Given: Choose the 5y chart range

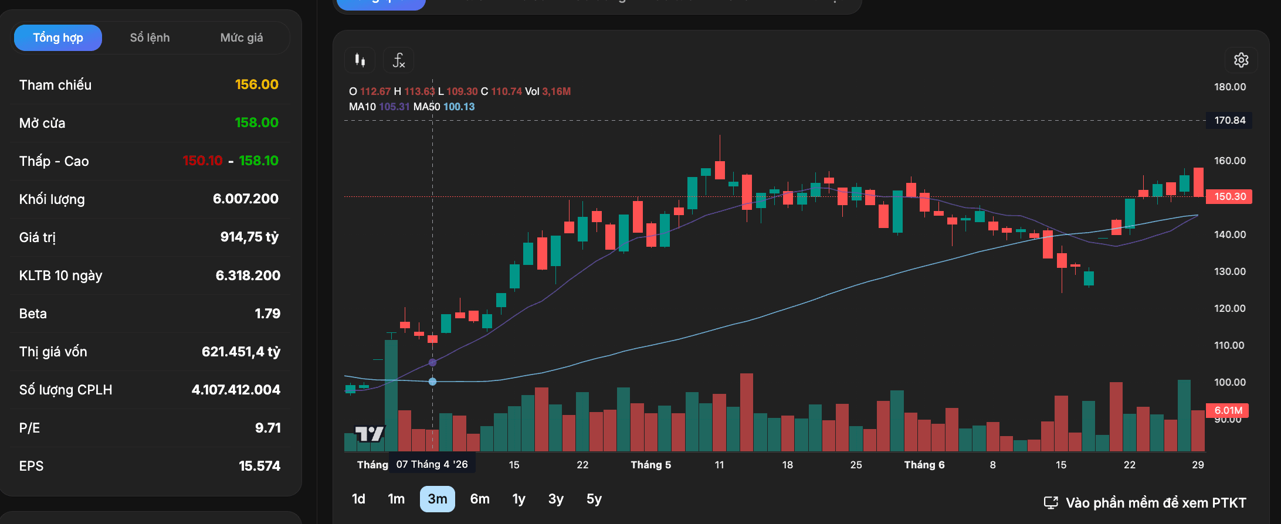Looking at the screenshot, I should 594,499.
